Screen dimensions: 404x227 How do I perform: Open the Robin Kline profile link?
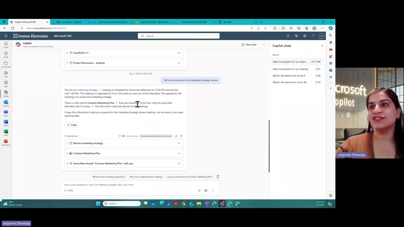click(x=117, y=94)
